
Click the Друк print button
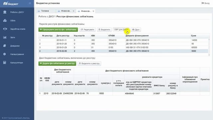coord(136,30)
